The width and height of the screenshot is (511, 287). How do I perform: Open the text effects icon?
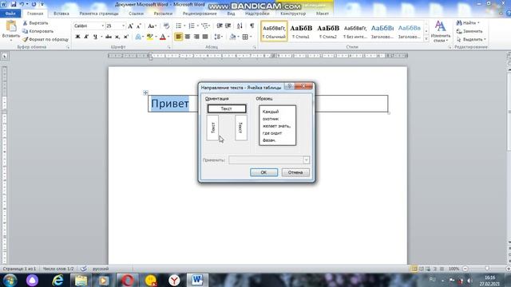pyautogui.click(x=138, y=37)
